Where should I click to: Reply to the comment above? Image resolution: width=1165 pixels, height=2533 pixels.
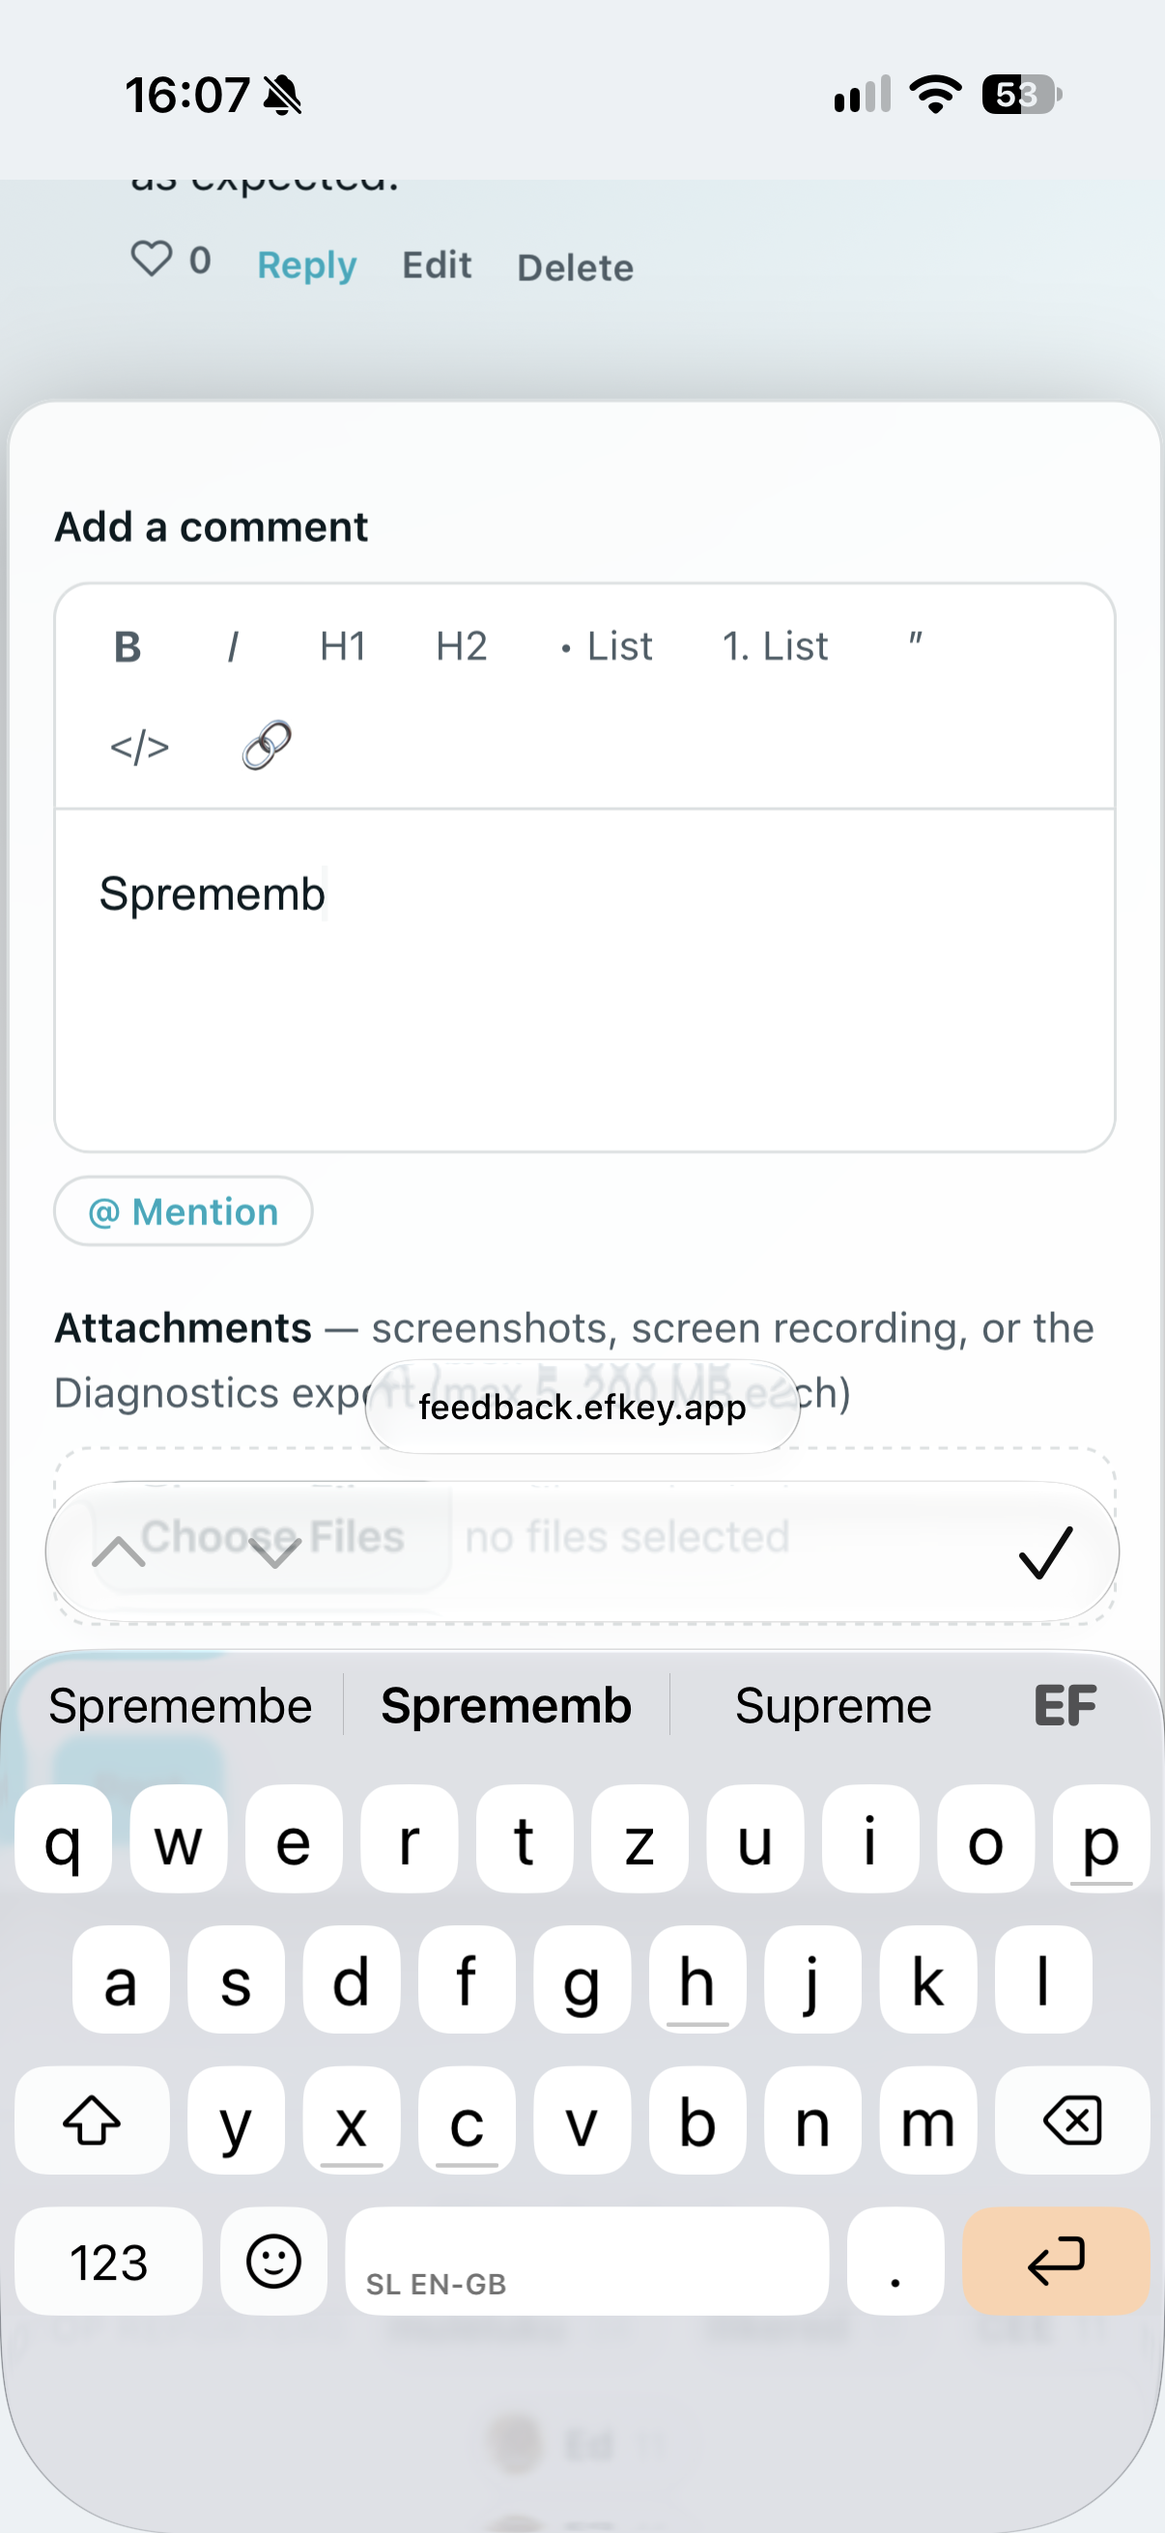[307, 266]
